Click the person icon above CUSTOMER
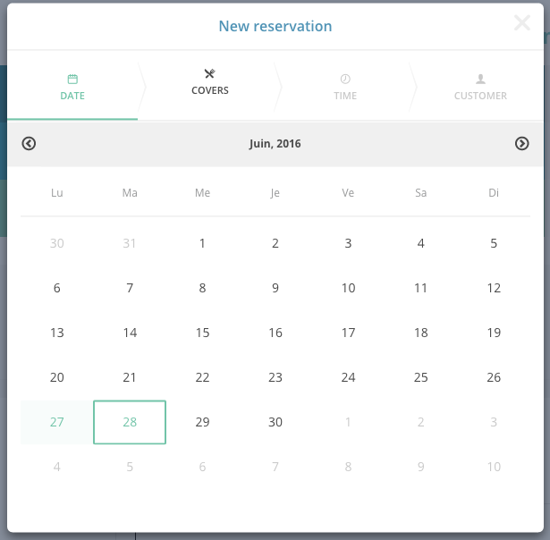 point(480,79)
